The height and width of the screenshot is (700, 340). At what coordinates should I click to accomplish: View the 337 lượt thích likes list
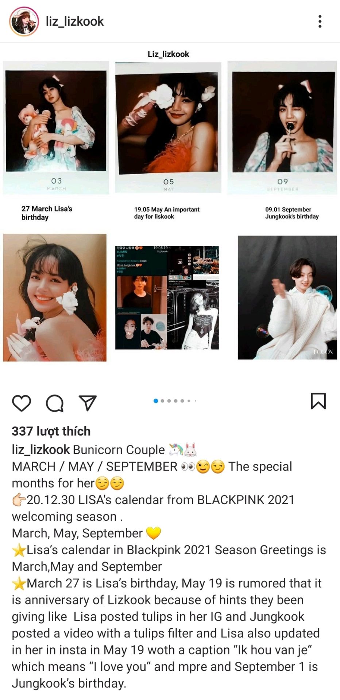(51, 431)
